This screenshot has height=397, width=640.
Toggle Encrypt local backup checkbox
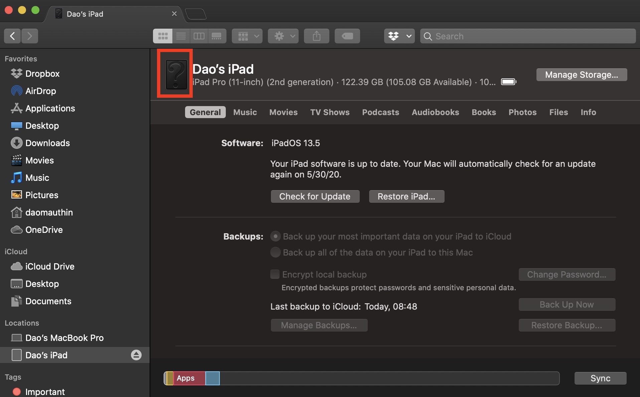point(275,275)
